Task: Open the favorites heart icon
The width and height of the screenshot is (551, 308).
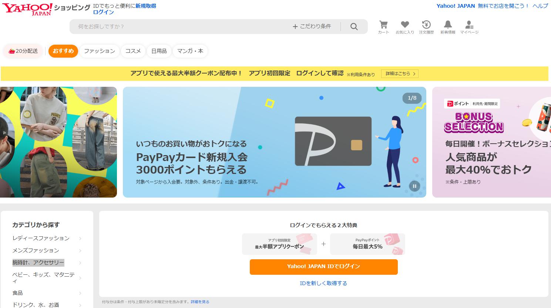Action: coord(405,27)
